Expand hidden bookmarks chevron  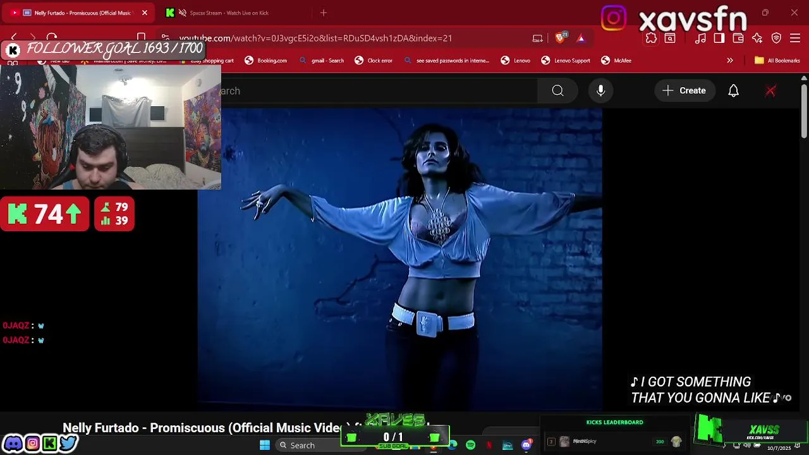coord(730,61)
